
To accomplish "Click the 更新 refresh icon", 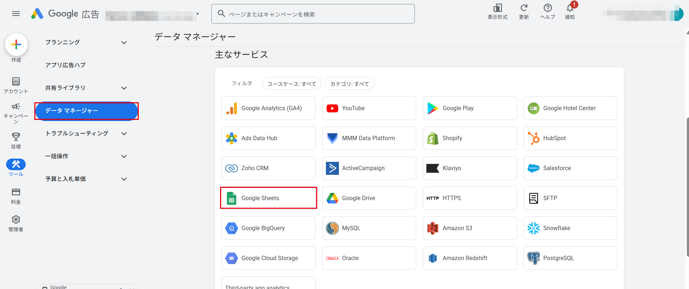I will (x=524, y=8).
